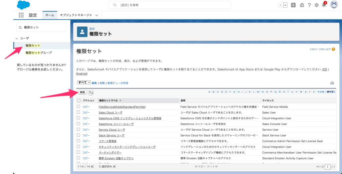The width and height of the screenshot is (342, 174).
Task: Open the user avatar profile menu
Action: point(334,5)
